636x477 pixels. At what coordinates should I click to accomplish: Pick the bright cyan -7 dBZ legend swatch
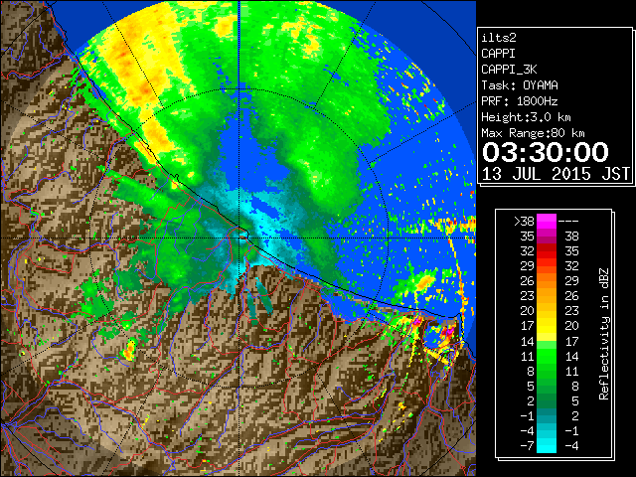pos(547,446)
